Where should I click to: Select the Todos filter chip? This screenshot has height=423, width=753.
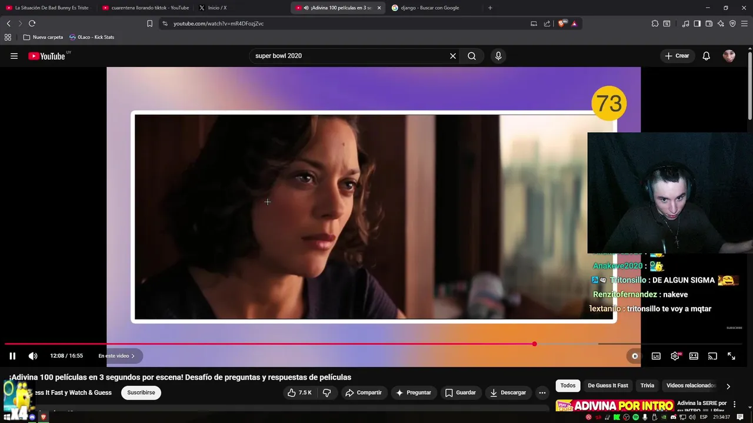568,385
